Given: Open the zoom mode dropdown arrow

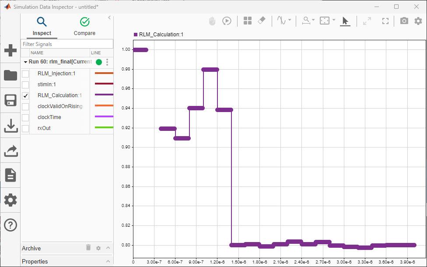Looking at the screenshot, I should 313,21.
